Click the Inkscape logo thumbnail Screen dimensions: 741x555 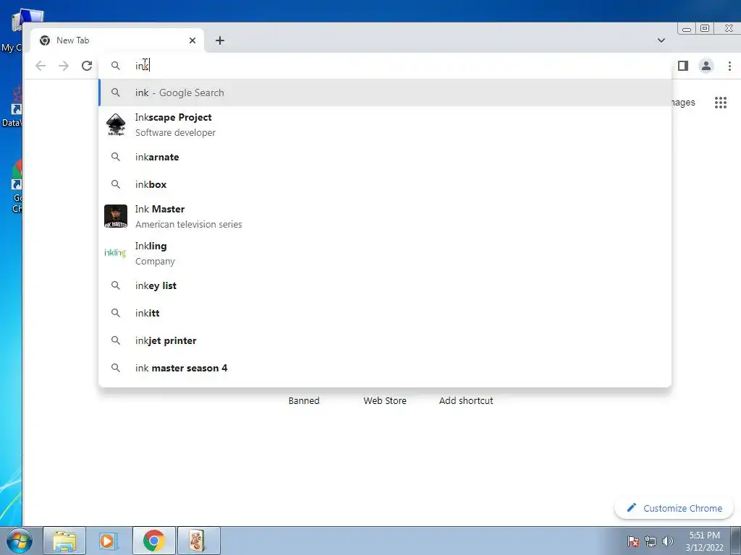pos(116,124)
